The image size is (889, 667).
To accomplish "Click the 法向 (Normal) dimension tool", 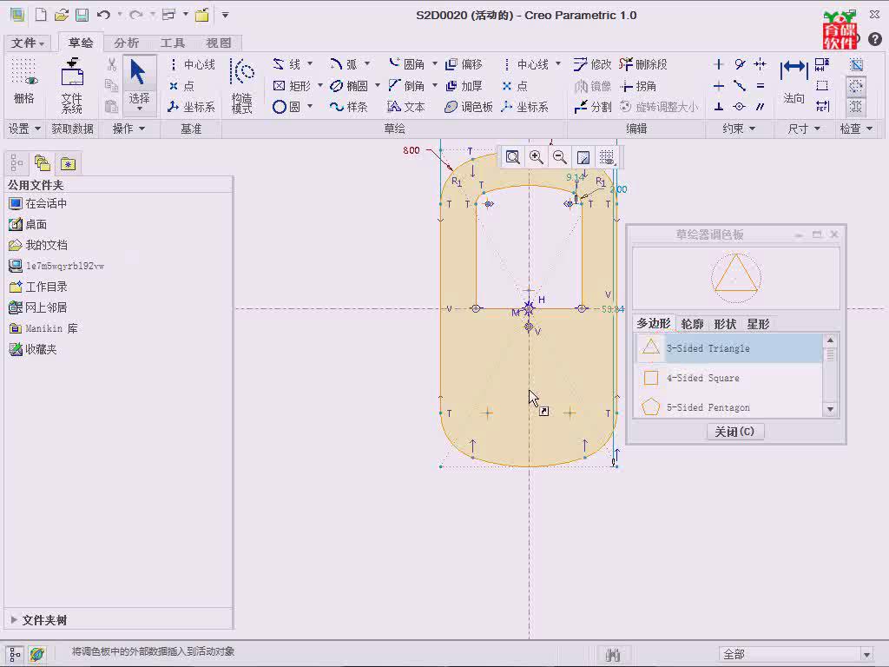I will pos(794,82).
